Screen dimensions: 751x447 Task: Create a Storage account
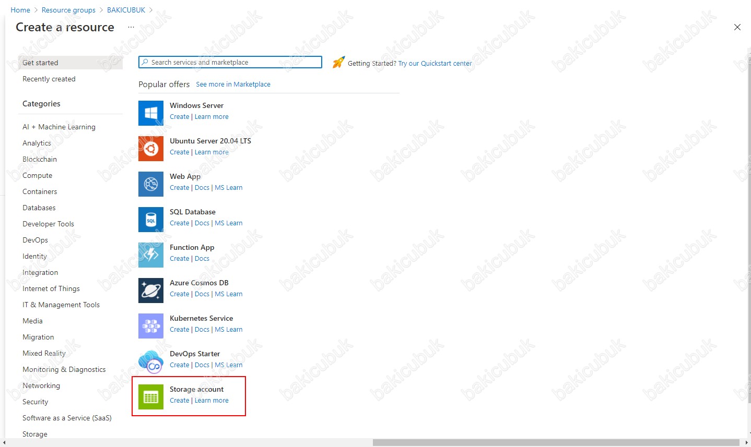pos(180,401)
